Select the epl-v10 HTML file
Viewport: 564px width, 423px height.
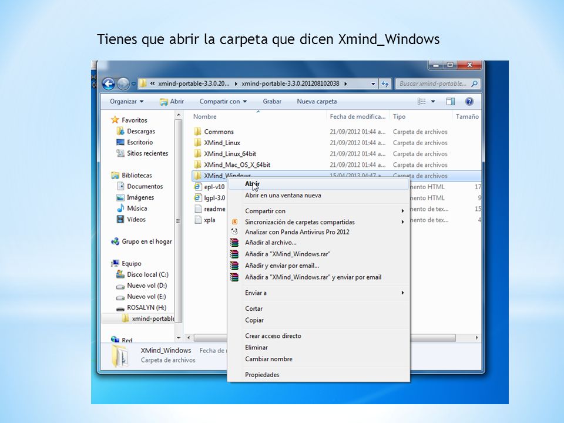(x=209, y=187)
